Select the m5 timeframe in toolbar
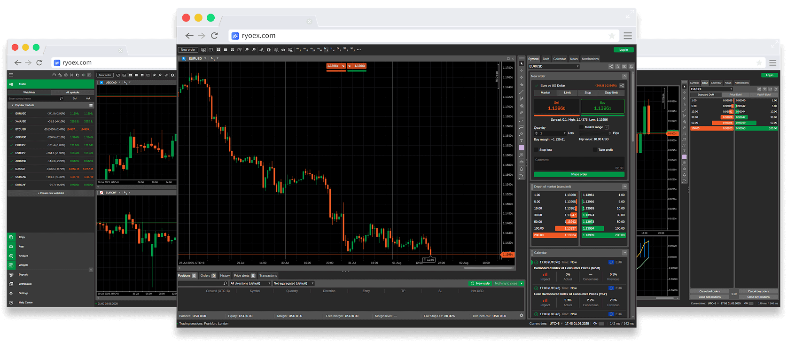This screenshot has height=342, width=787. 305,49
